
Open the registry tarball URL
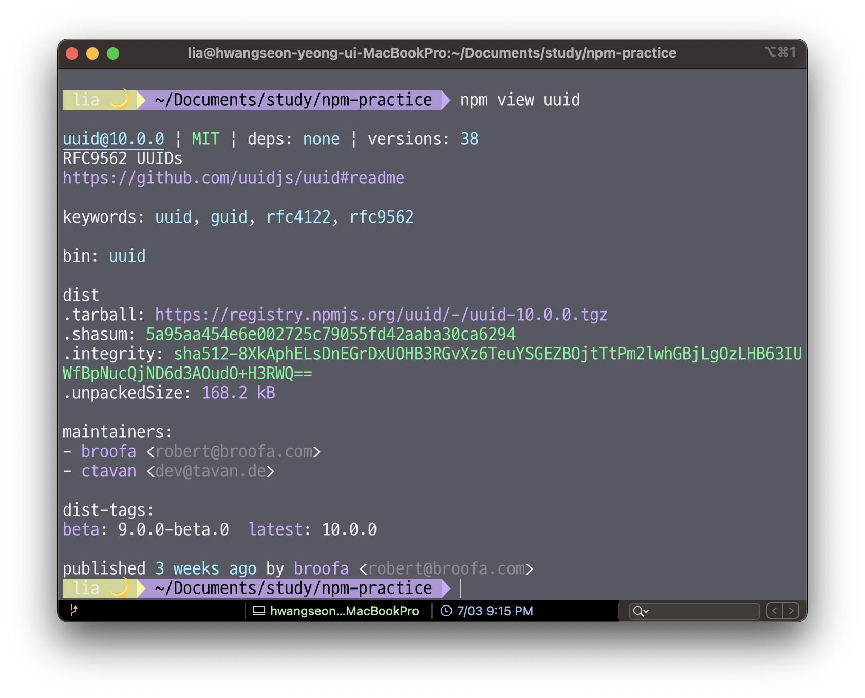pos(380,314)
